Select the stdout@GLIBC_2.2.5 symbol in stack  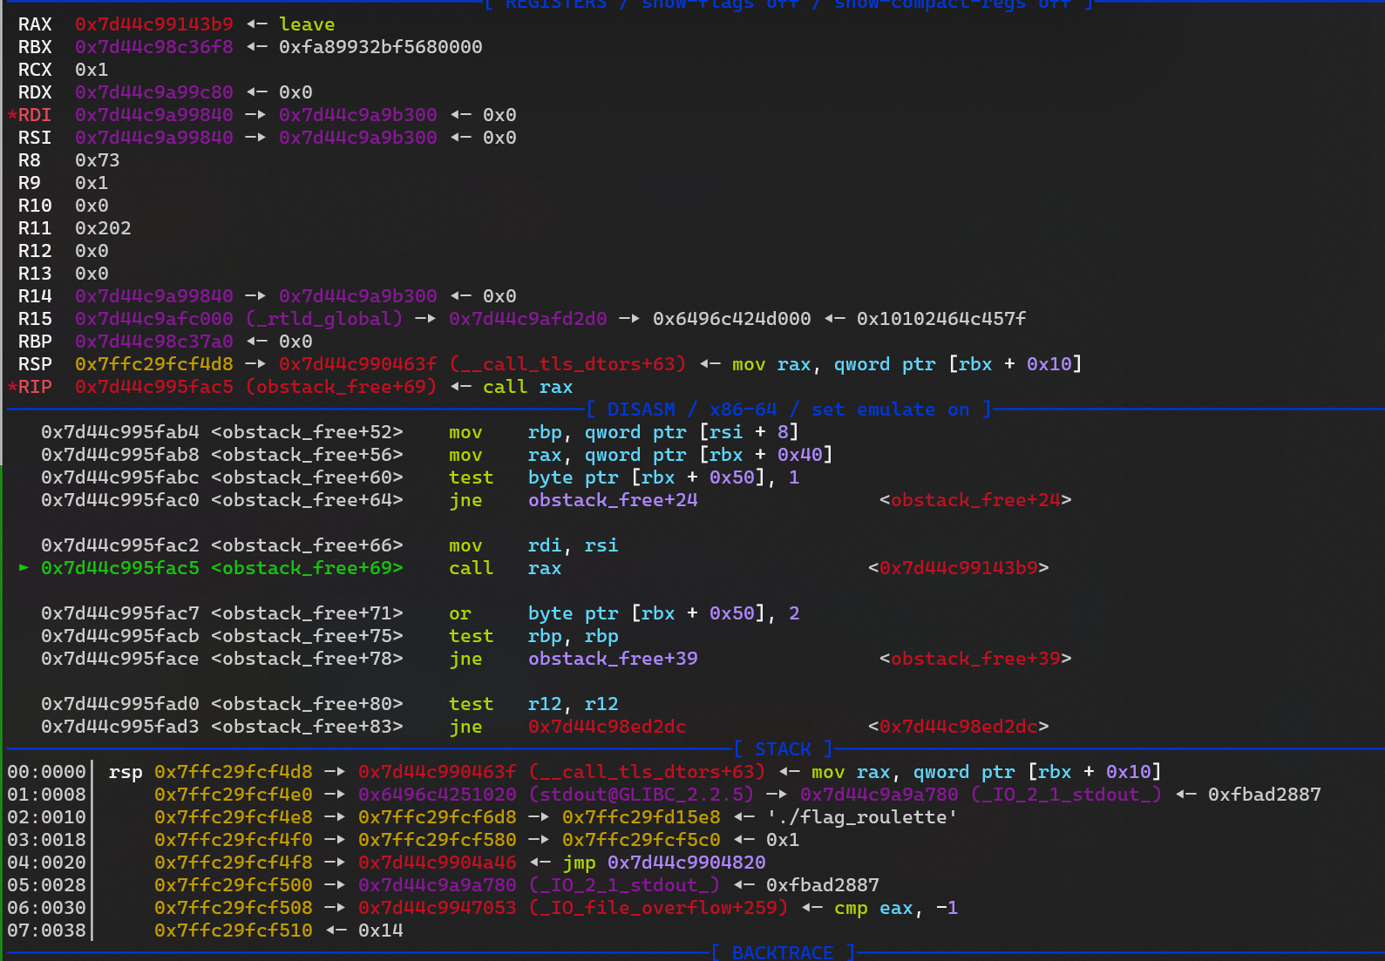point(642,795)
